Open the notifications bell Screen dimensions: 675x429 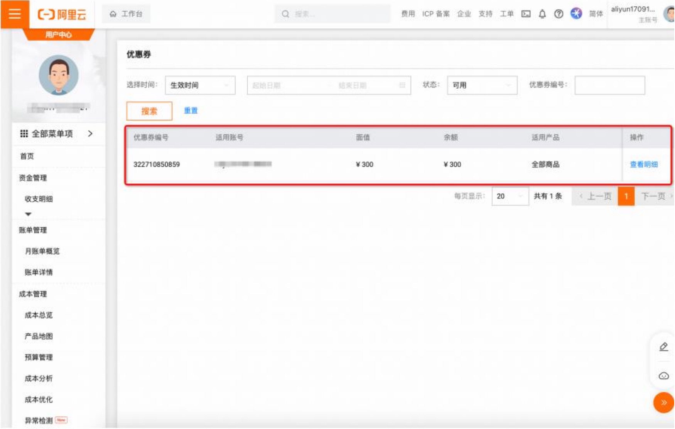point(542,14)
